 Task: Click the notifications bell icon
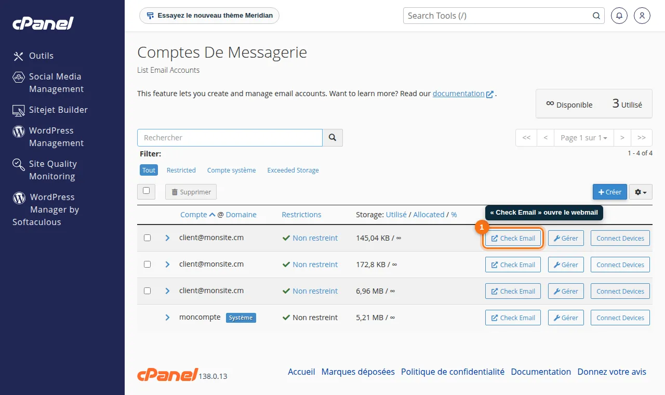[x=619, y=16]
